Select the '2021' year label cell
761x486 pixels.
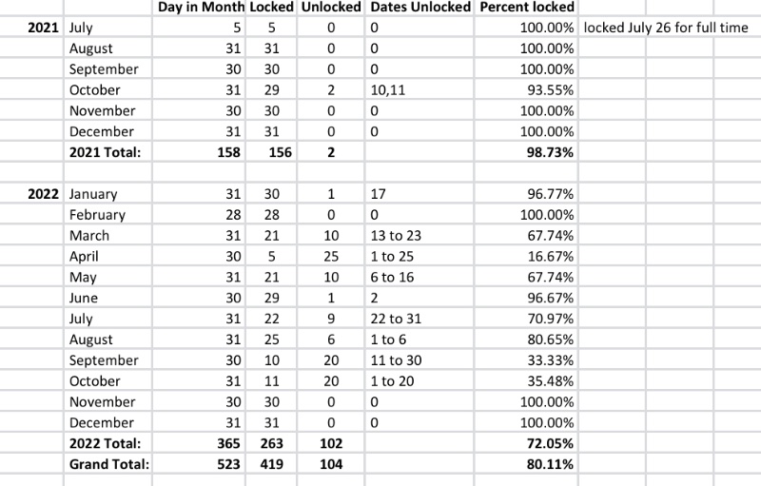(x=31, y=28)
